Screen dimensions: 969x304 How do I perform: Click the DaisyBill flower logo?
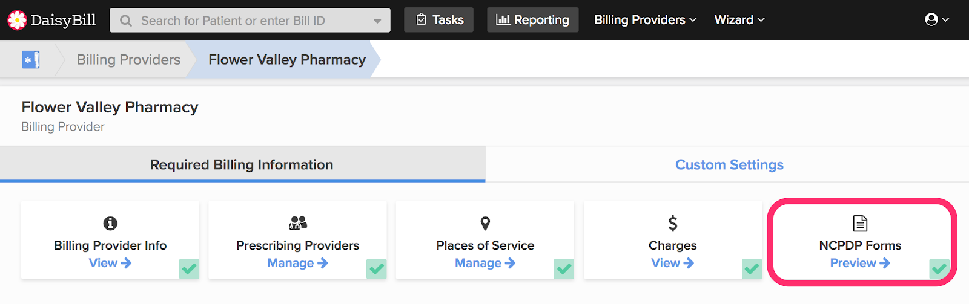[17, 20]
